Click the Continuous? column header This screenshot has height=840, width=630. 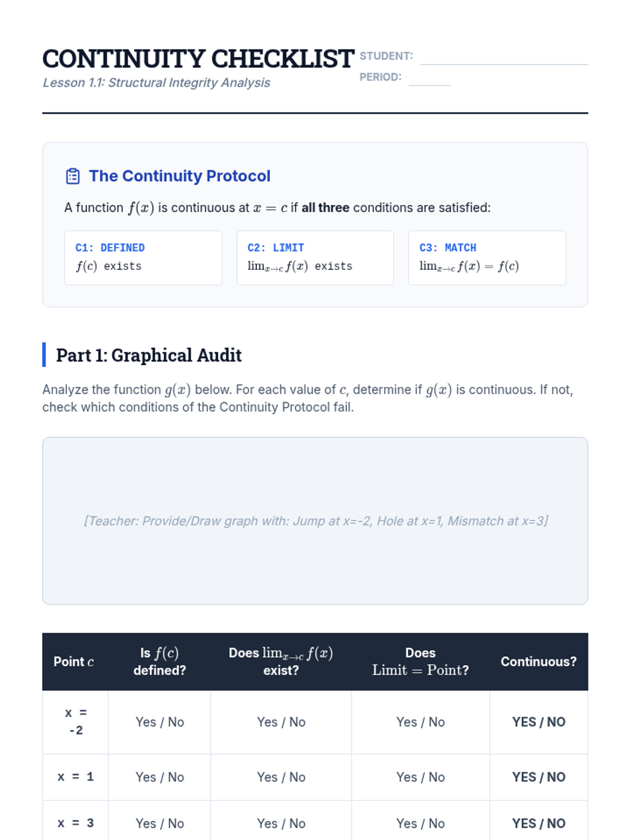(539, 661)
